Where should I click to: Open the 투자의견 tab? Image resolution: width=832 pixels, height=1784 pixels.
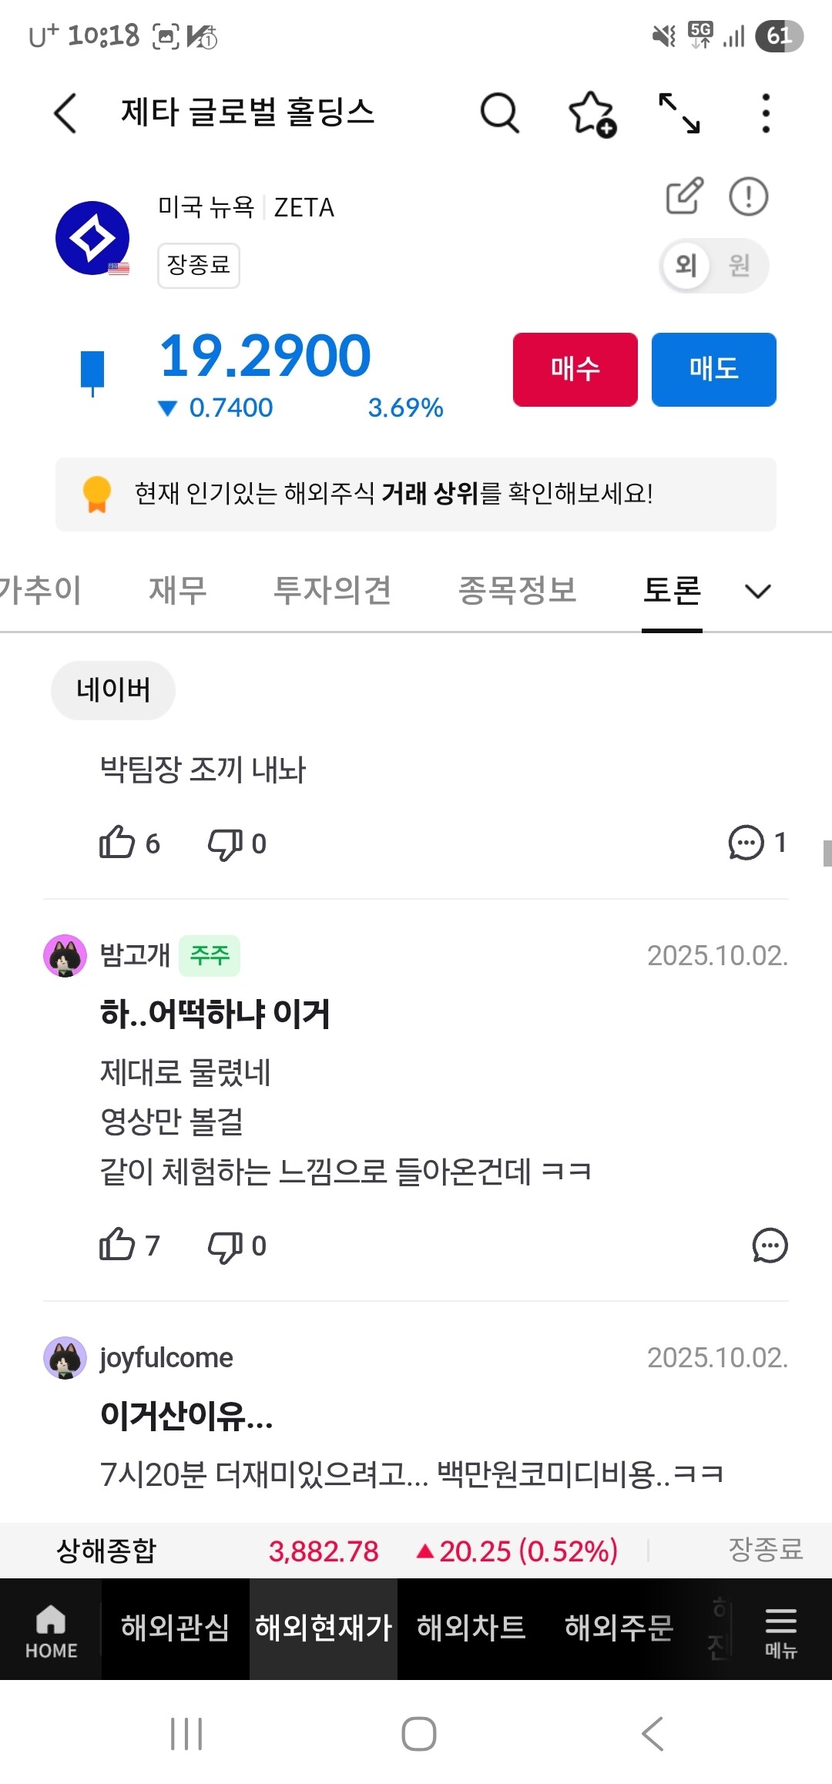(332, 590)
